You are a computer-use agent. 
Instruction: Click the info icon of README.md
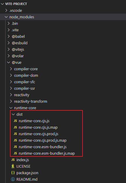[13, 179]
